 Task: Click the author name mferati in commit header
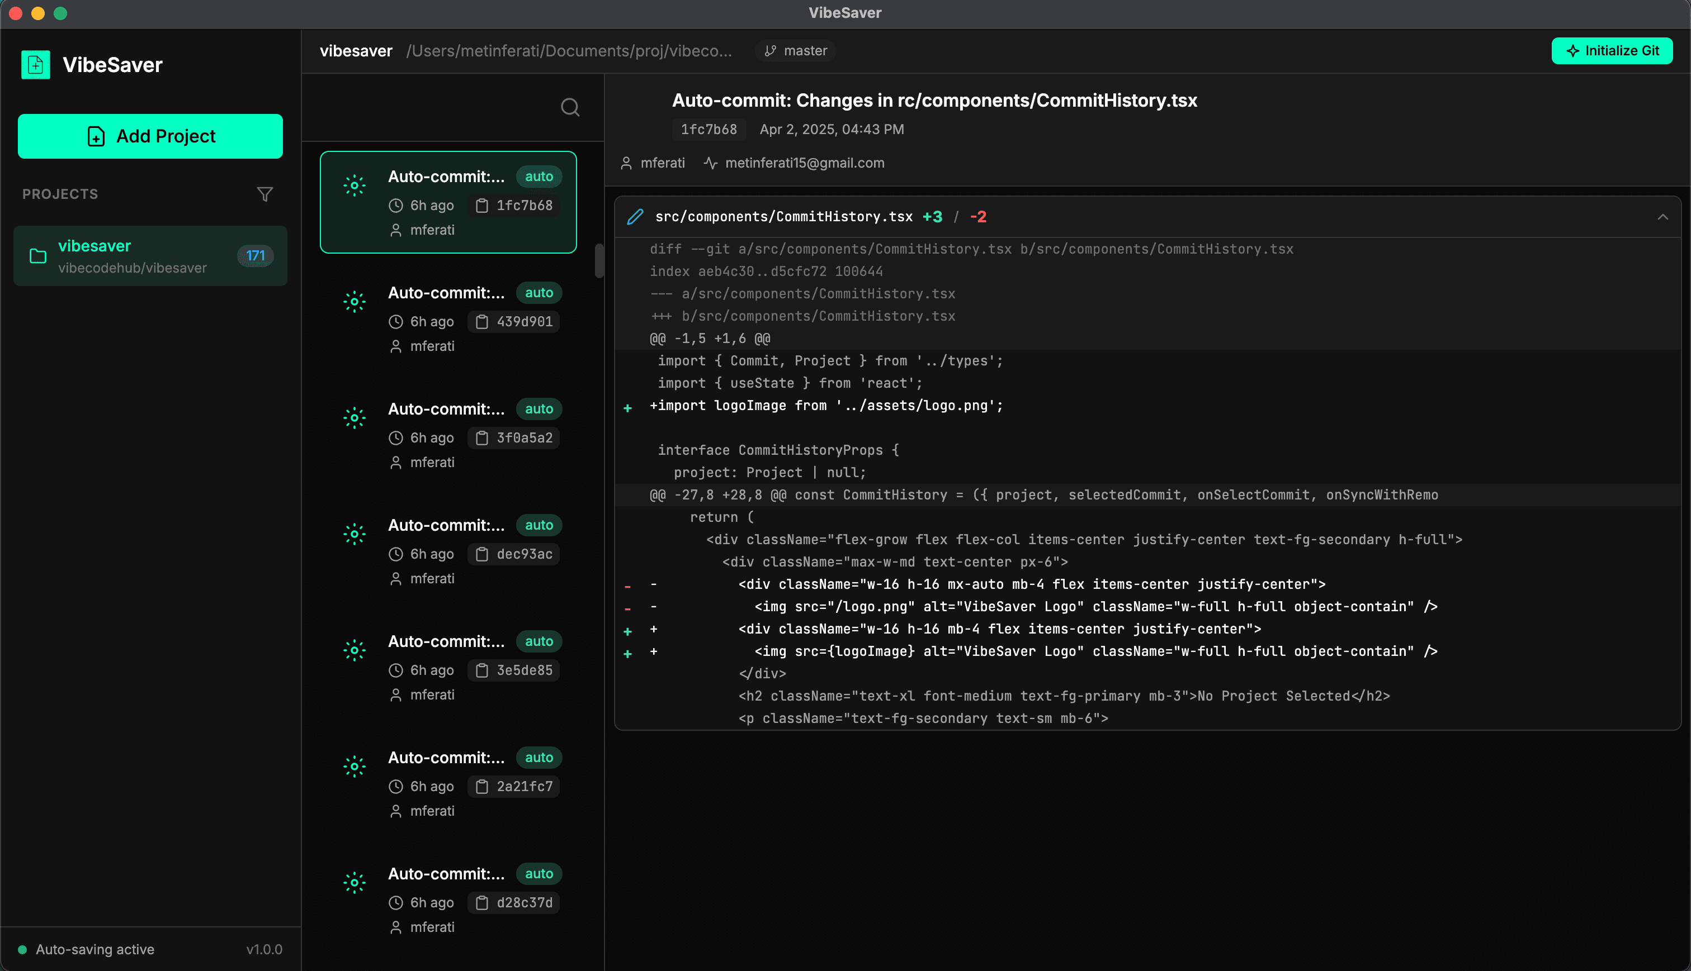pyautogui.click(x=663, y=163)
